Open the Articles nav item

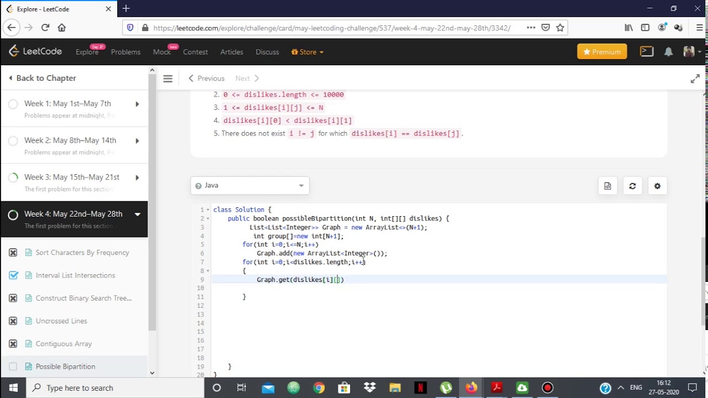(x=232, y=52)
